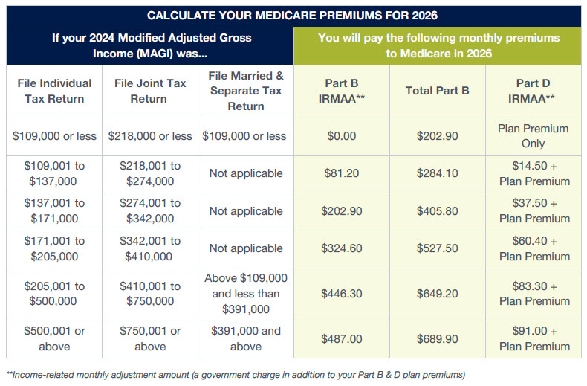Viewport: 587px width, 386px height.
Task: Select the "$109,001 to $137,000" income cell
Action: [54, 173]
